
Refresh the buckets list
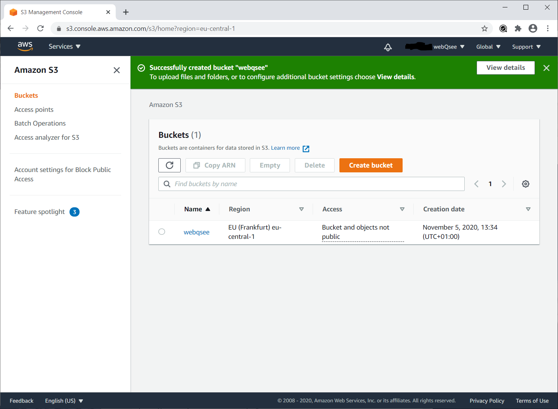click(170, 165)
